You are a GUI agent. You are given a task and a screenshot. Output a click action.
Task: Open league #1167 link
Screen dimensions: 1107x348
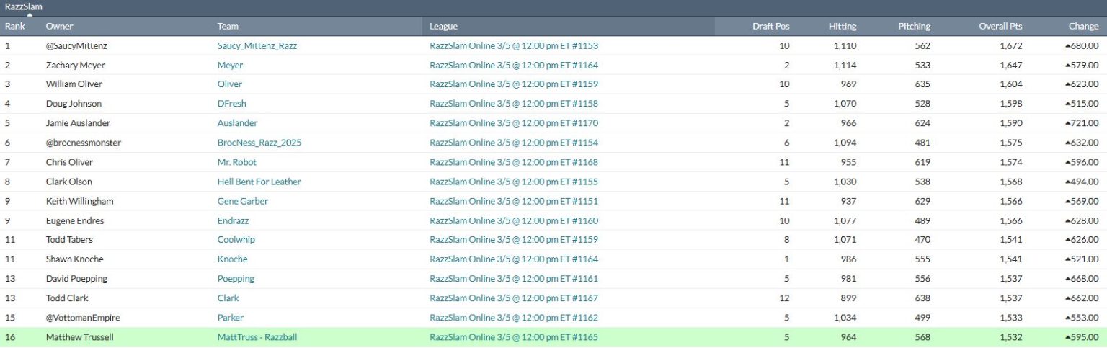514,298
